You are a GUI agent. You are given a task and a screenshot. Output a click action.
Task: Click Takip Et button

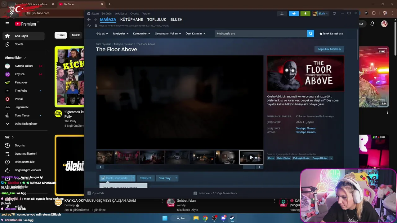pyautogui.click(x=145, y=178)
